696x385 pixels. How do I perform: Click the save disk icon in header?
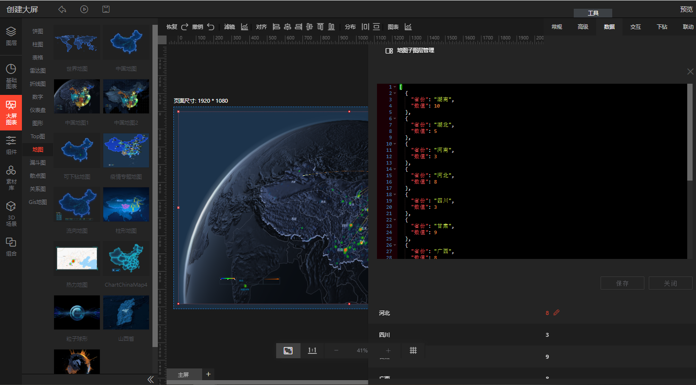click(106, 9)
